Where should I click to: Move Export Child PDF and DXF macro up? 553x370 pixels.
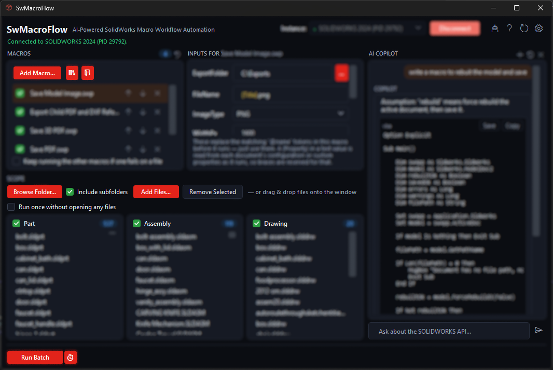click(128, 112)
